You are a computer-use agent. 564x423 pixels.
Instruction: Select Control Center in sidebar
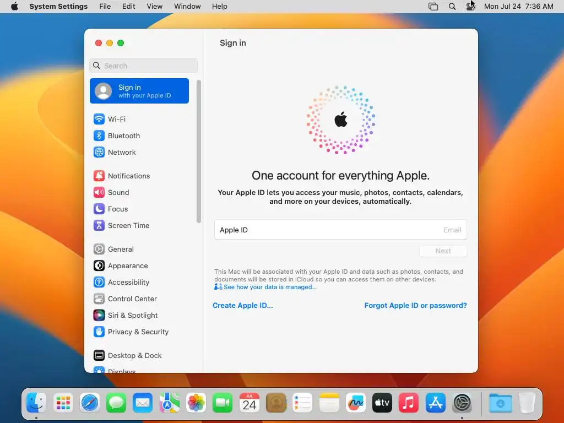(x=139, y=299)
